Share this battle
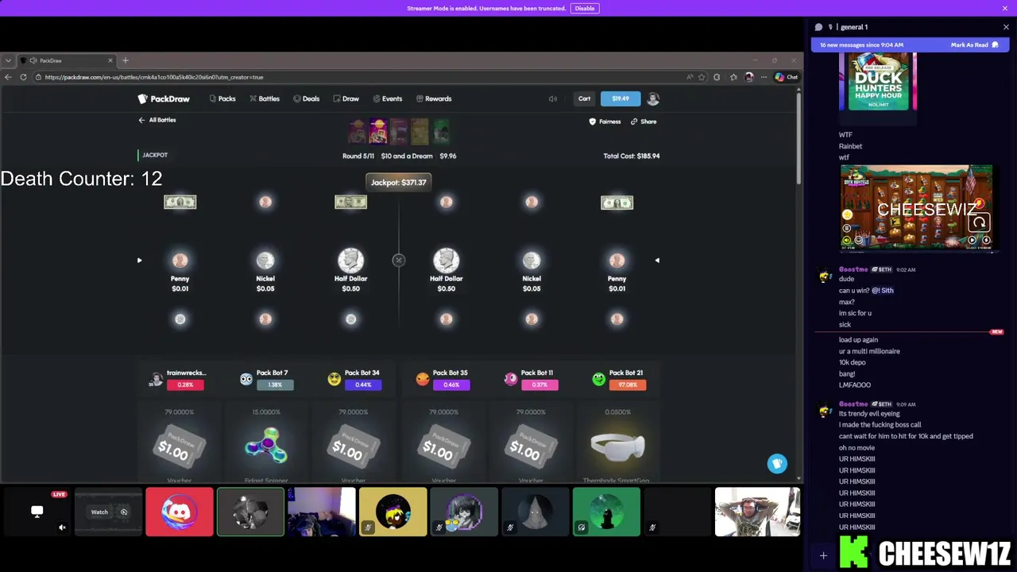Image resolution: width=1017 pixels, height=572 pixels. pos(644,122)
